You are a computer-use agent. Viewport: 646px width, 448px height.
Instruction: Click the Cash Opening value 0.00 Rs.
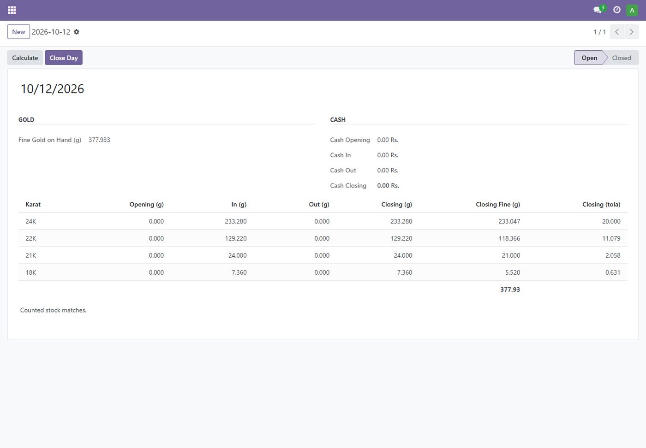[388, 140]
